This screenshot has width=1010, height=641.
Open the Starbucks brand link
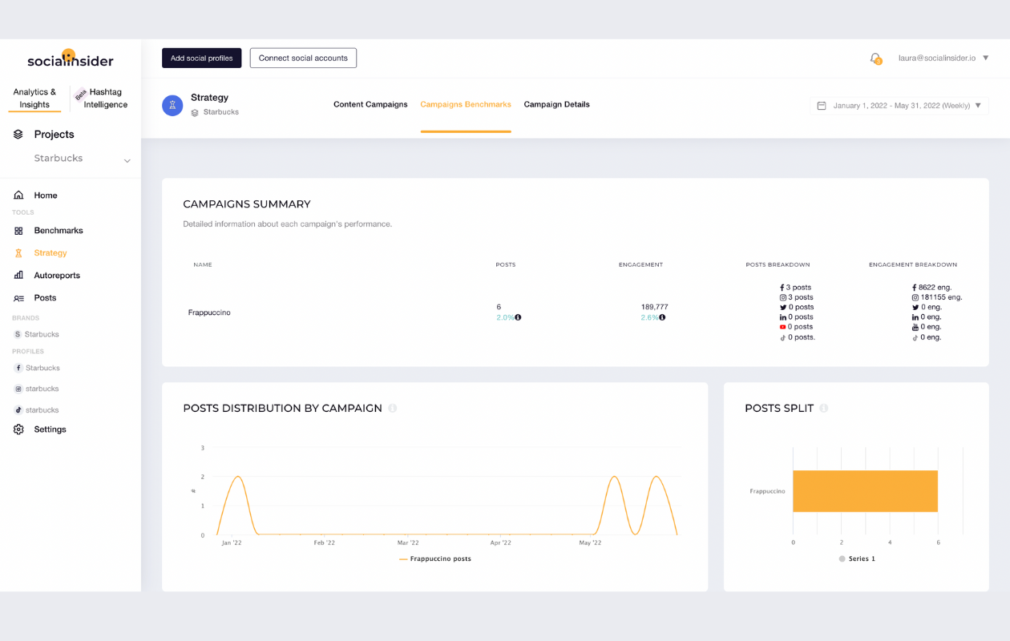pos(42,334)
